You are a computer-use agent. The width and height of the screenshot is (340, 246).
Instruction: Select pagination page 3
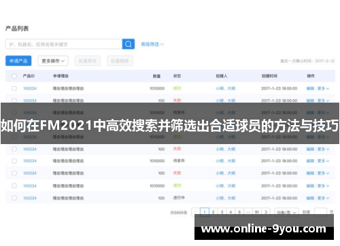point(222,212)
